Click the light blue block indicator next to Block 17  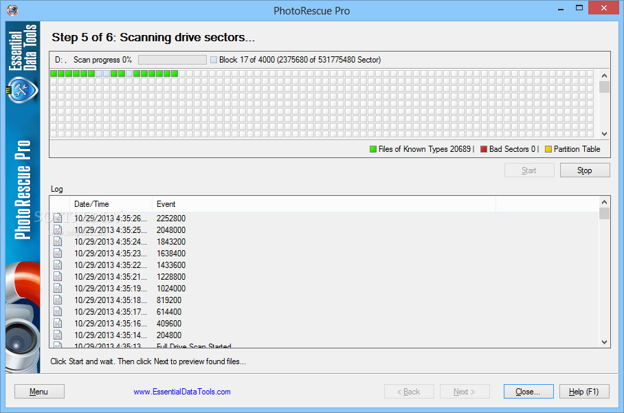click(214, 60)
